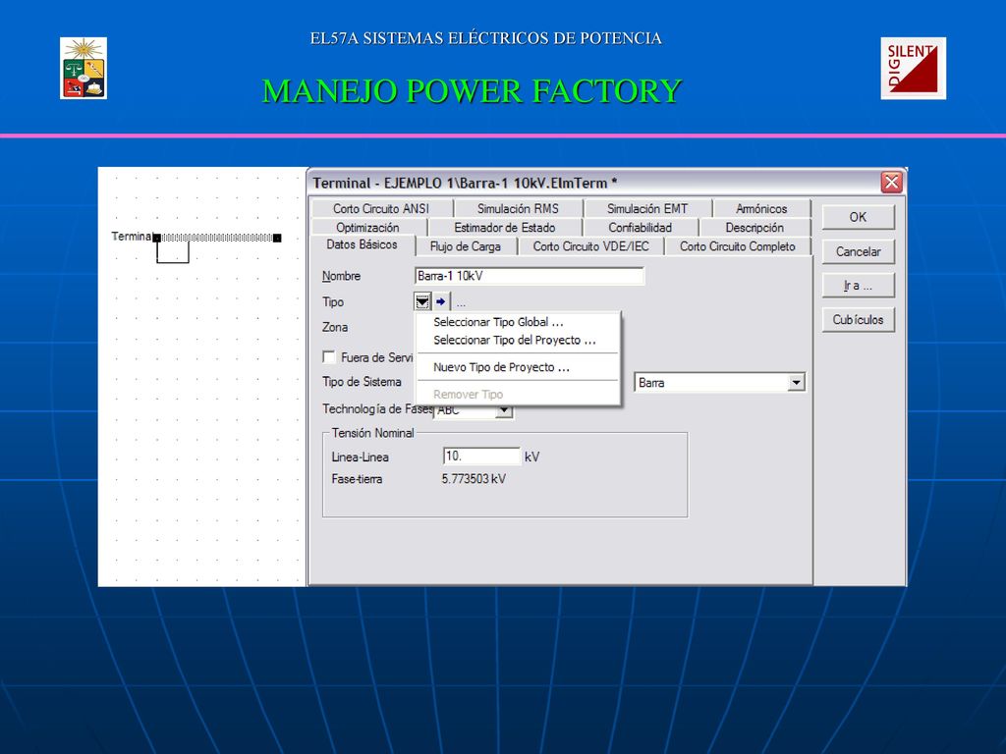Open the ABC phase technology dropdown
This screenshot has width=1006, height=754.
(x=505, y=411)
